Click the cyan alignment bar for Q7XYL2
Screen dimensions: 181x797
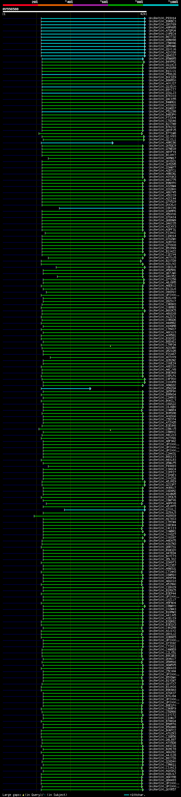[105, 510]
